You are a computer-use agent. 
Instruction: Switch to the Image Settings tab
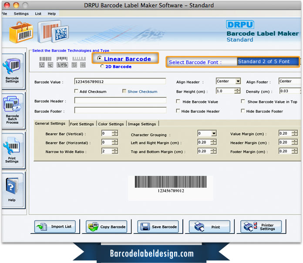[142, 124]
